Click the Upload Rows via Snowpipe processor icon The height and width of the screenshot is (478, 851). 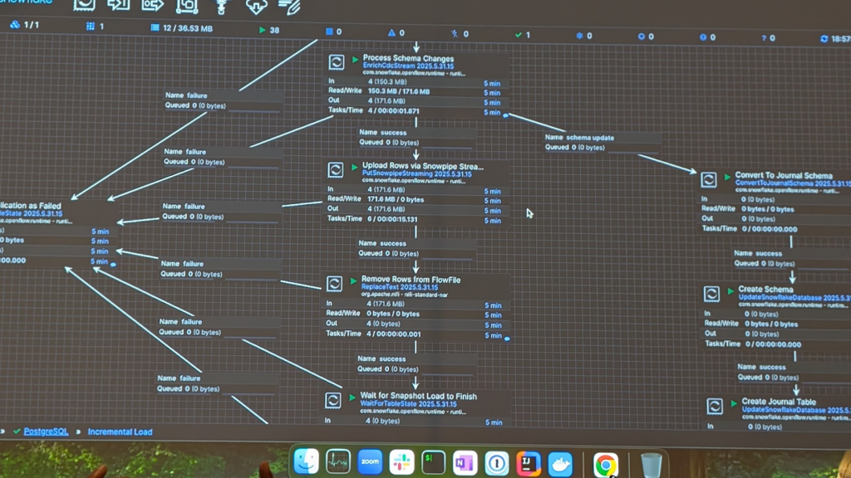(336, 170)
